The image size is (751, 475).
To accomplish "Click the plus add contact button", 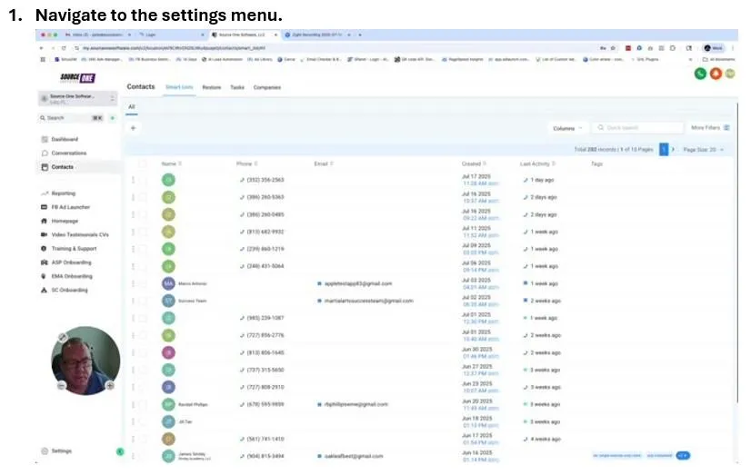I will (x=133, y=128).
